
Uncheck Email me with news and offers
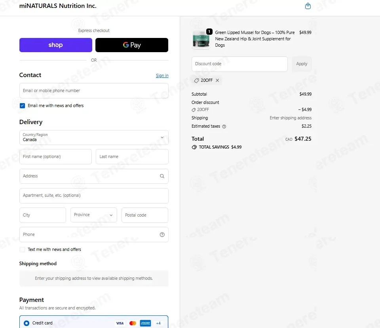tap(22, 106)
